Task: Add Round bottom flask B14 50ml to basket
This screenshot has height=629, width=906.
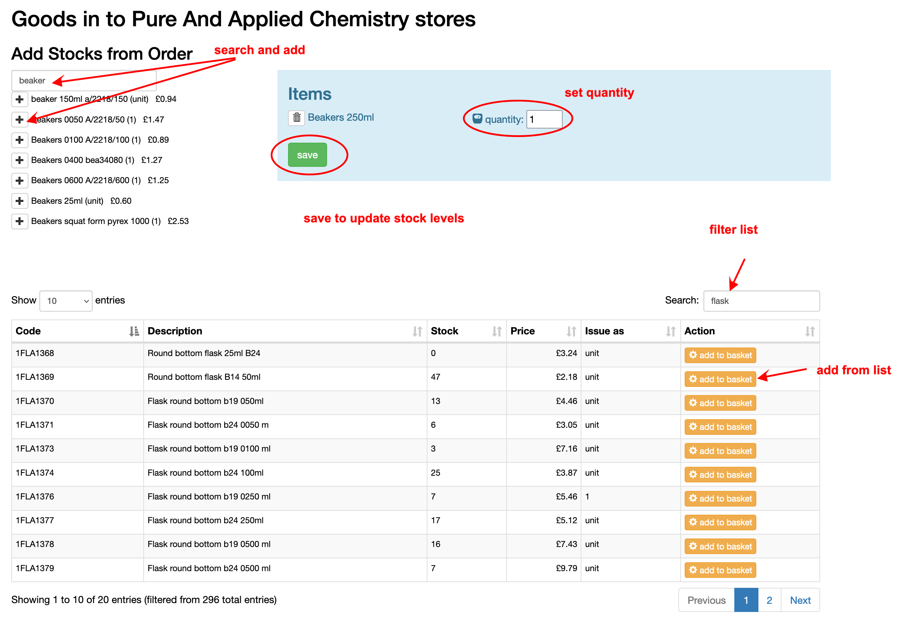Action: point(720,379)
